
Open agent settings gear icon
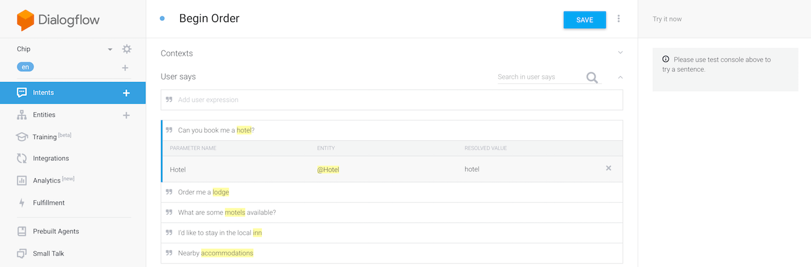[126, 49]
